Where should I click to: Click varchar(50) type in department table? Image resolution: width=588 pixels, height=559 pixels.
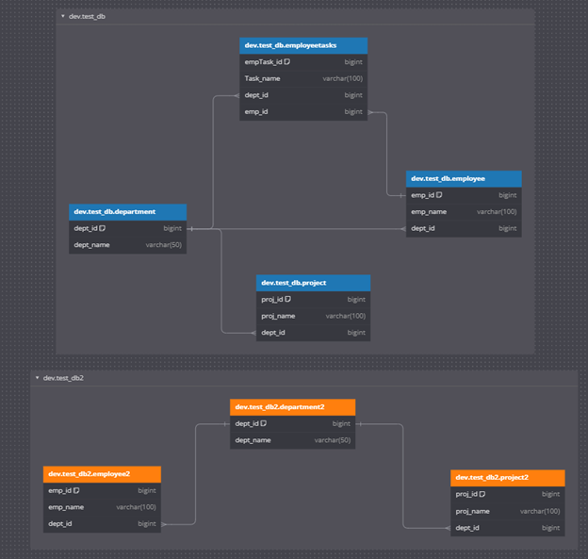pyautogui.click(x=164, y=245)
